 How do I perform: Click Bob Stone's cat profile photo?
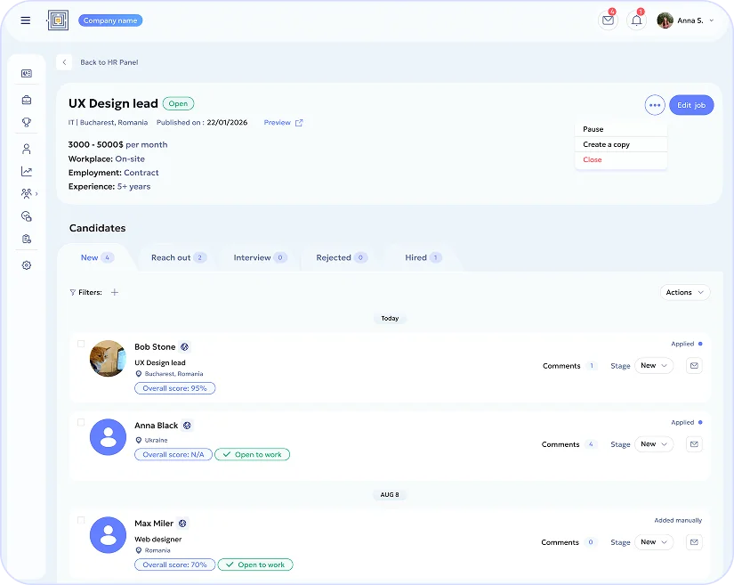[109, 359]
